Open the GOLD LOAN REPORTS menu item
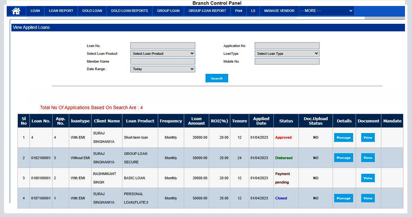The image size is (412, 217). [x=129, y=10]
